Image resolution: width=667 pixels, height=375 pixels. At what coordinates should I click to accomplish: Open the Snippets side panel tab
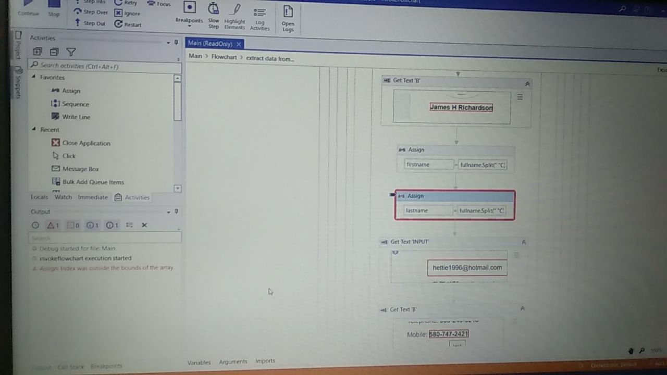pyautogui.click(x=17, y=83)
